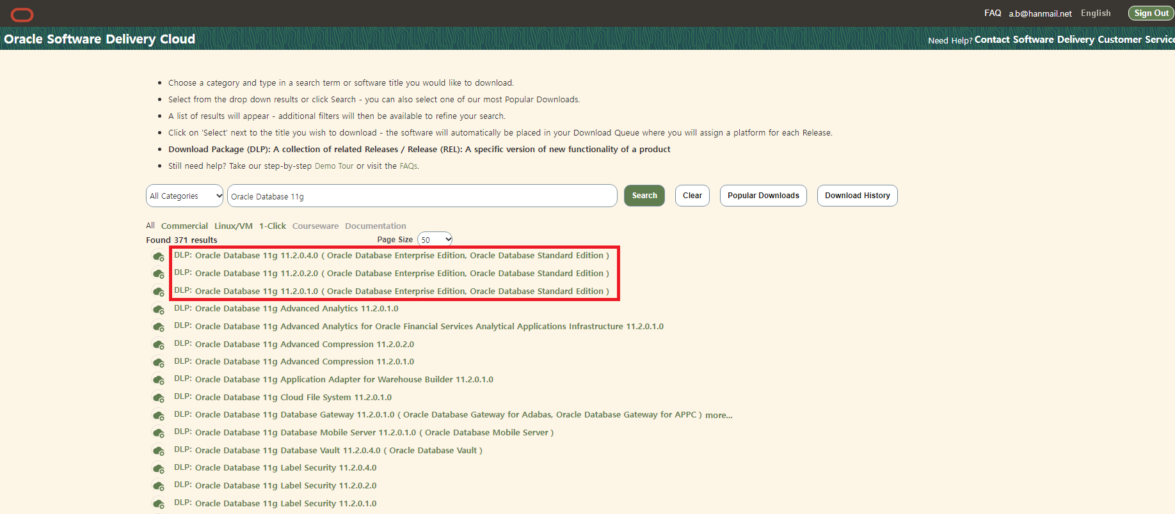Select cloud icon for Label Security 11.2.0.2.0

pos(159,486)
